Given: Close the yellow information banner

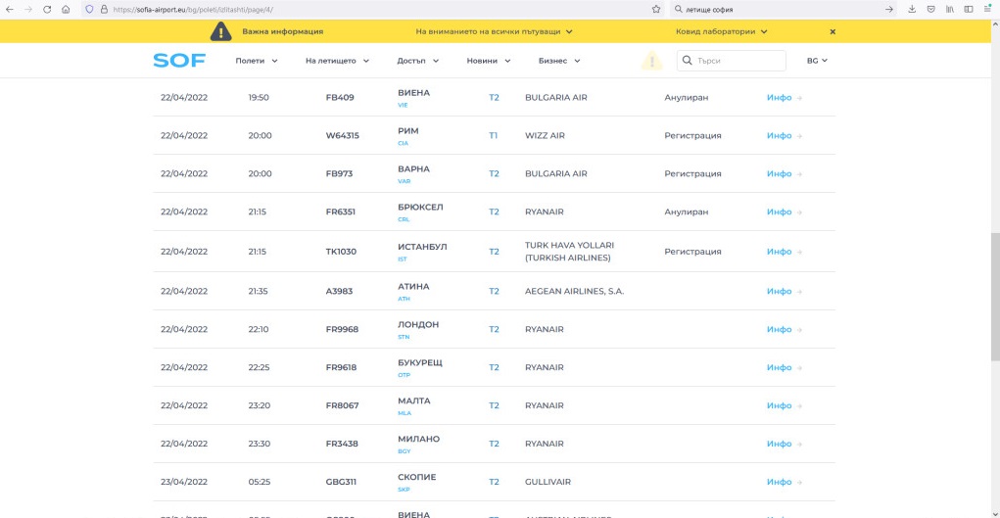Looking at the screenshot, I should click(833, 31).
